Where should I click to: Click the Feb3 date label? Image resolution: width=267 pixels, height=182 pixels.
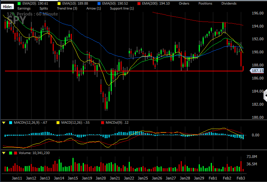[x=241, y=178]
